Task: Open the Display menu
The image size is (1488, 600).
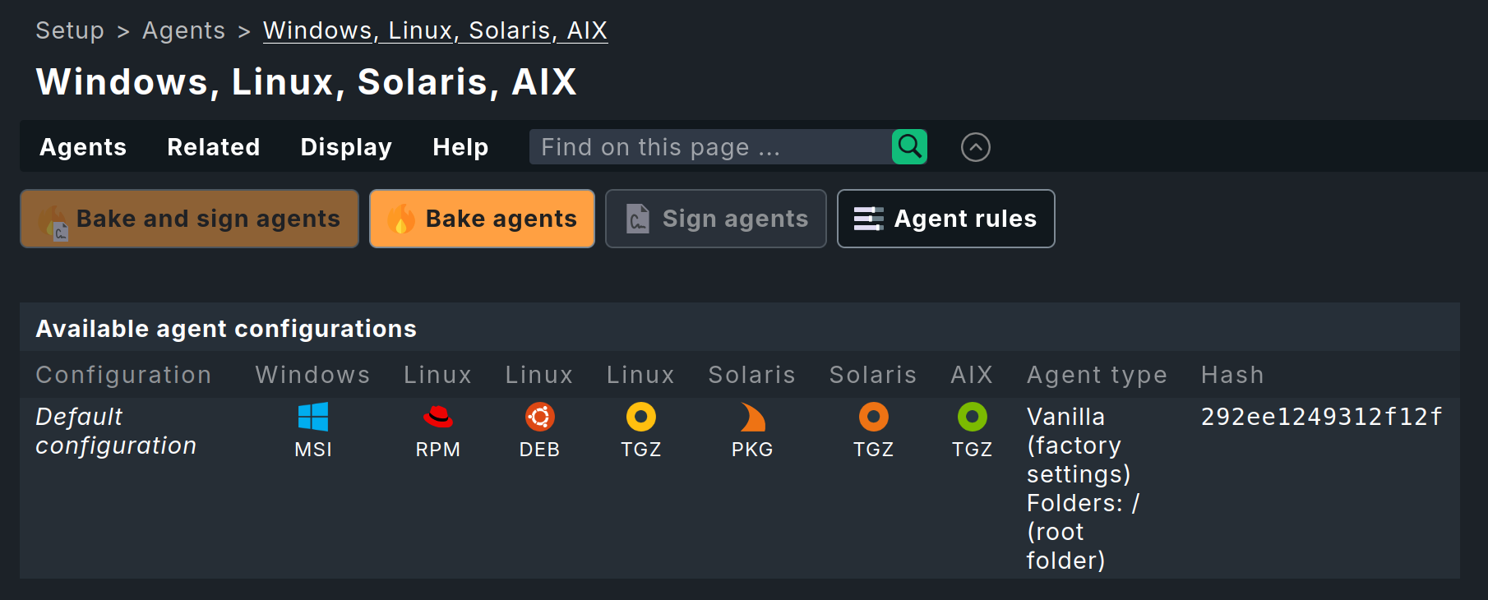Action: coord(345,146)
